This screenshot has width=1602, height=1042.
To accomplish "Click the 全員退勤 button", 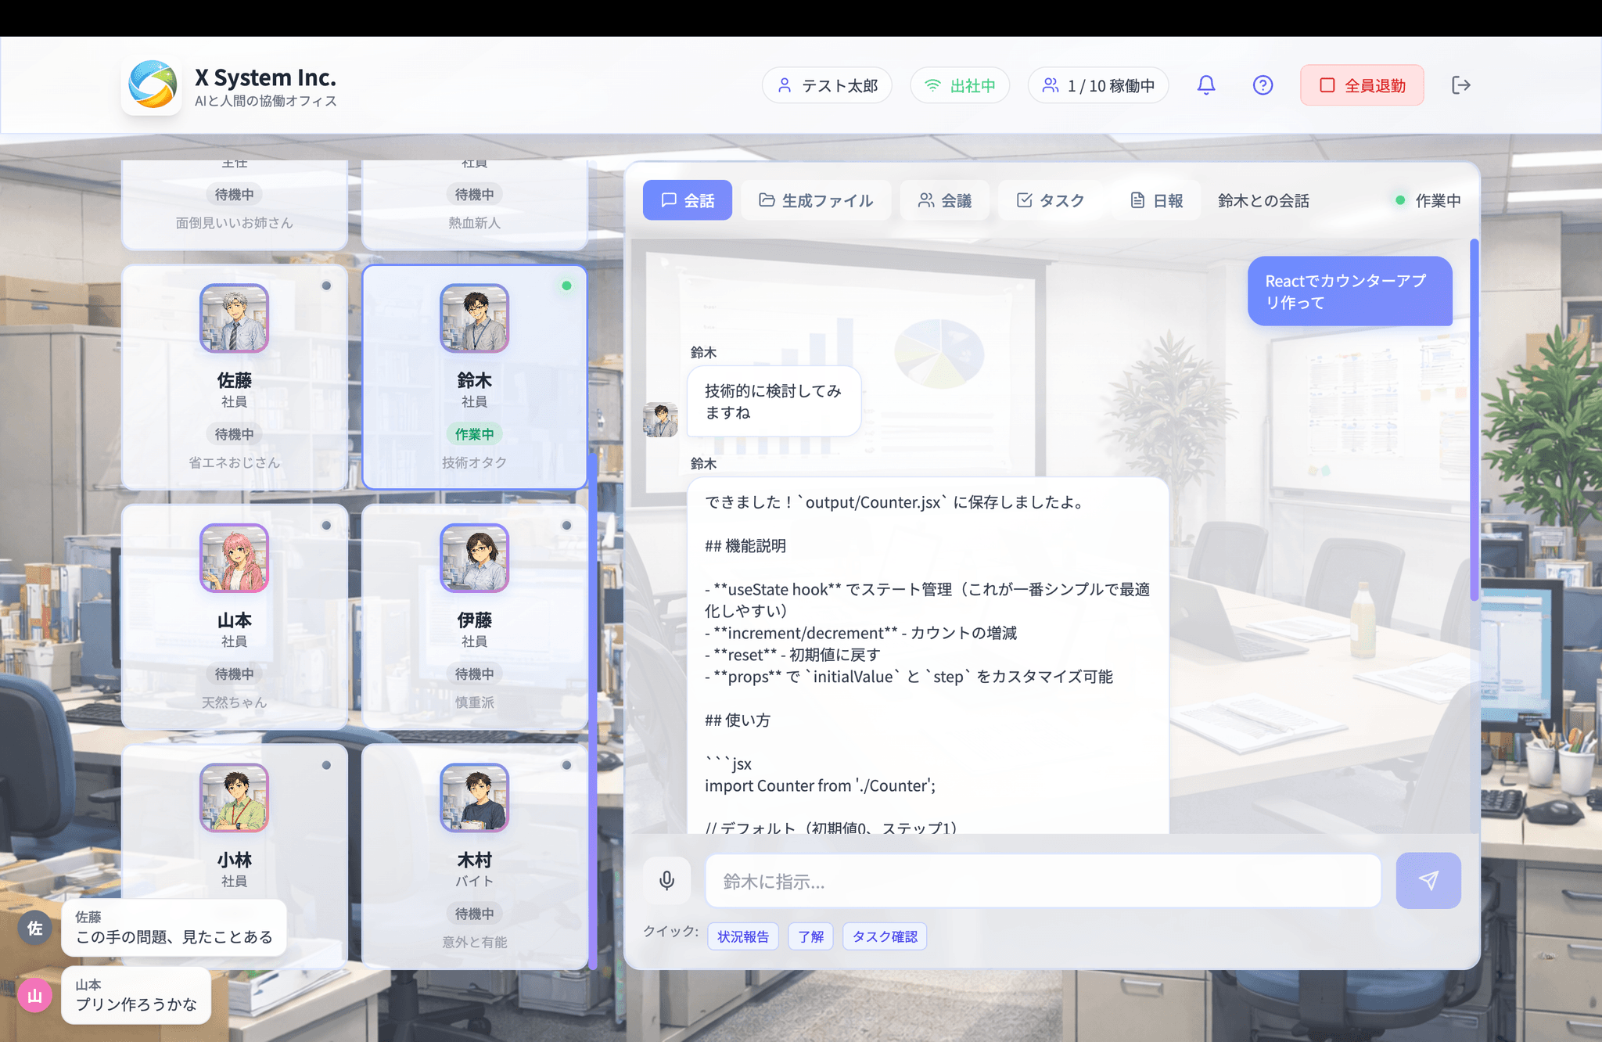I will pyautogui.click(x=1362, y=85).
